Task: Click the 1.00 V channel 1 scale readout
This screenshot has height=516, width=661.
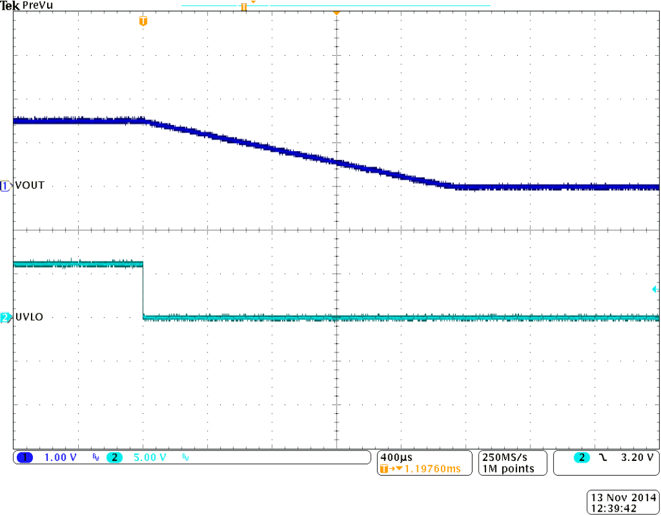Action: click(x=60, y=458)
